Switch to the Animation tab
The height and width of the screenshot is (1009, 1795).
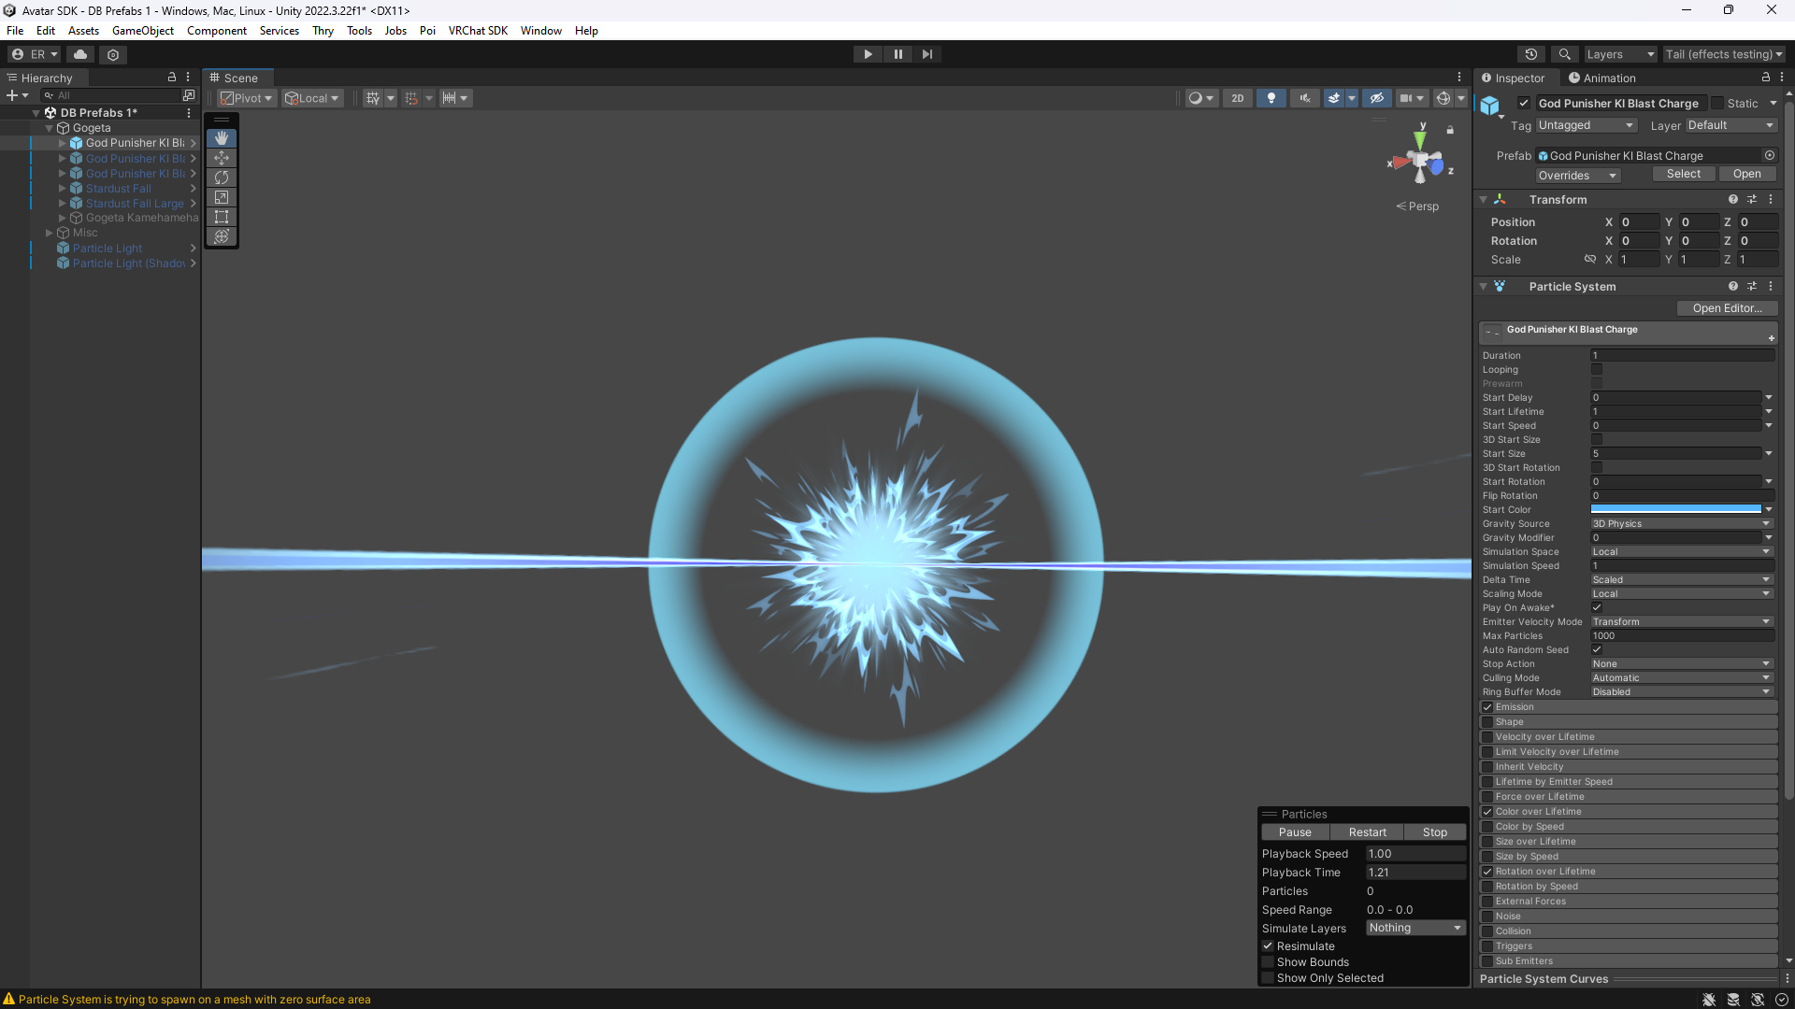tap(1602, 78)
